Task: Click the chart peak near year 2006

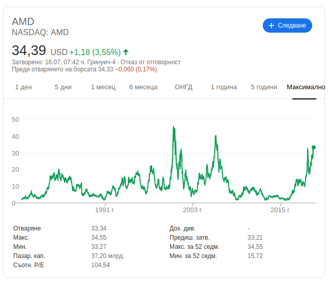Action: [216, 136]
